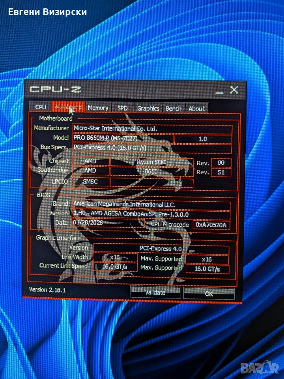Click the Max. Supported link width x16

[207, 259]
